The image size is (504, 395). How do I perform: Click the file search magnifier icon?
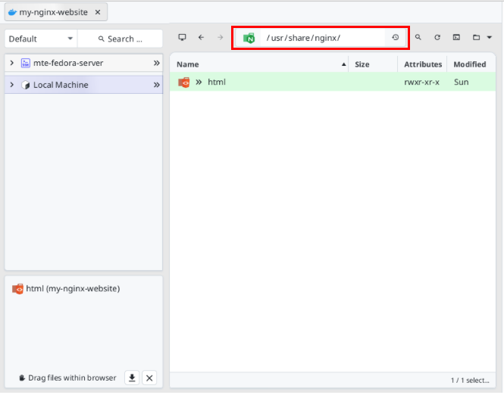(418, 38)
